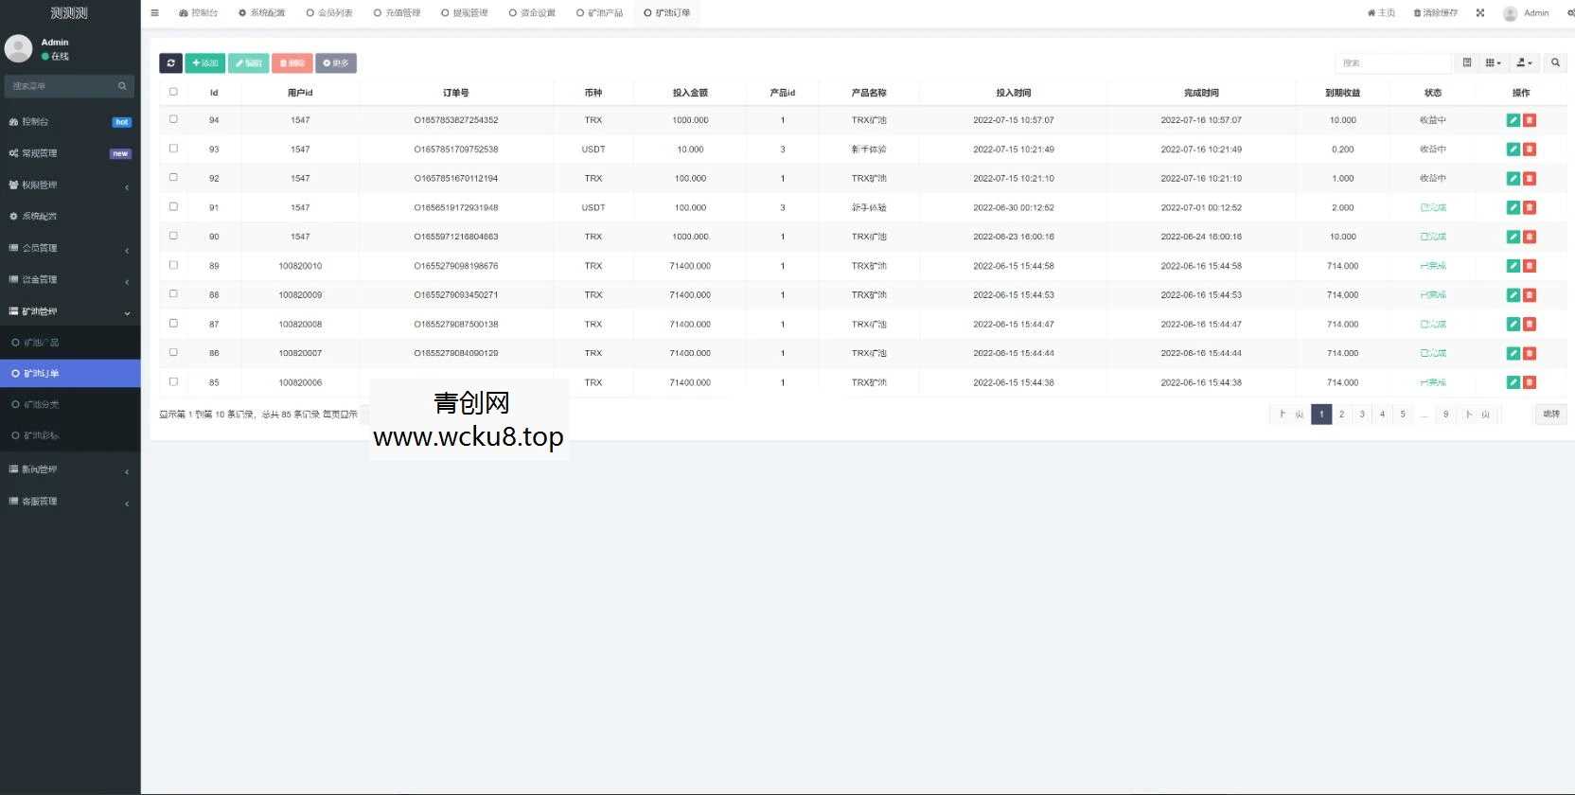
Task: Click the delete trash icon for row 92
Action: [x=1530, y=179]
